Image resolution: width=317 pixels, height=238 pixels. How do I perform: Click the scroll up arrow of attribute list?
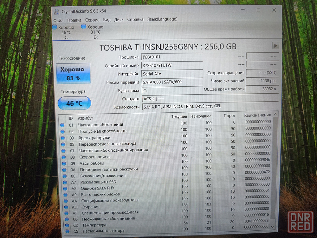(275, 114)
